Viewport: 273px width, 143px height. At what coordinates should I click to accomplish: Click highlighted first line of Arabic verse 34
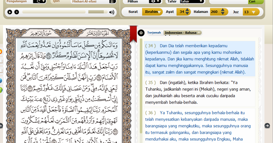pyautogui.click(x=69, y=45)
